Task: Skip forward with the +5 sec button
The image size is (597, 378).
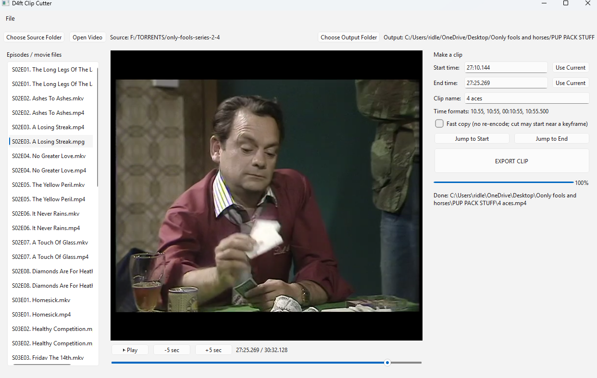Action: coord(213,350)
